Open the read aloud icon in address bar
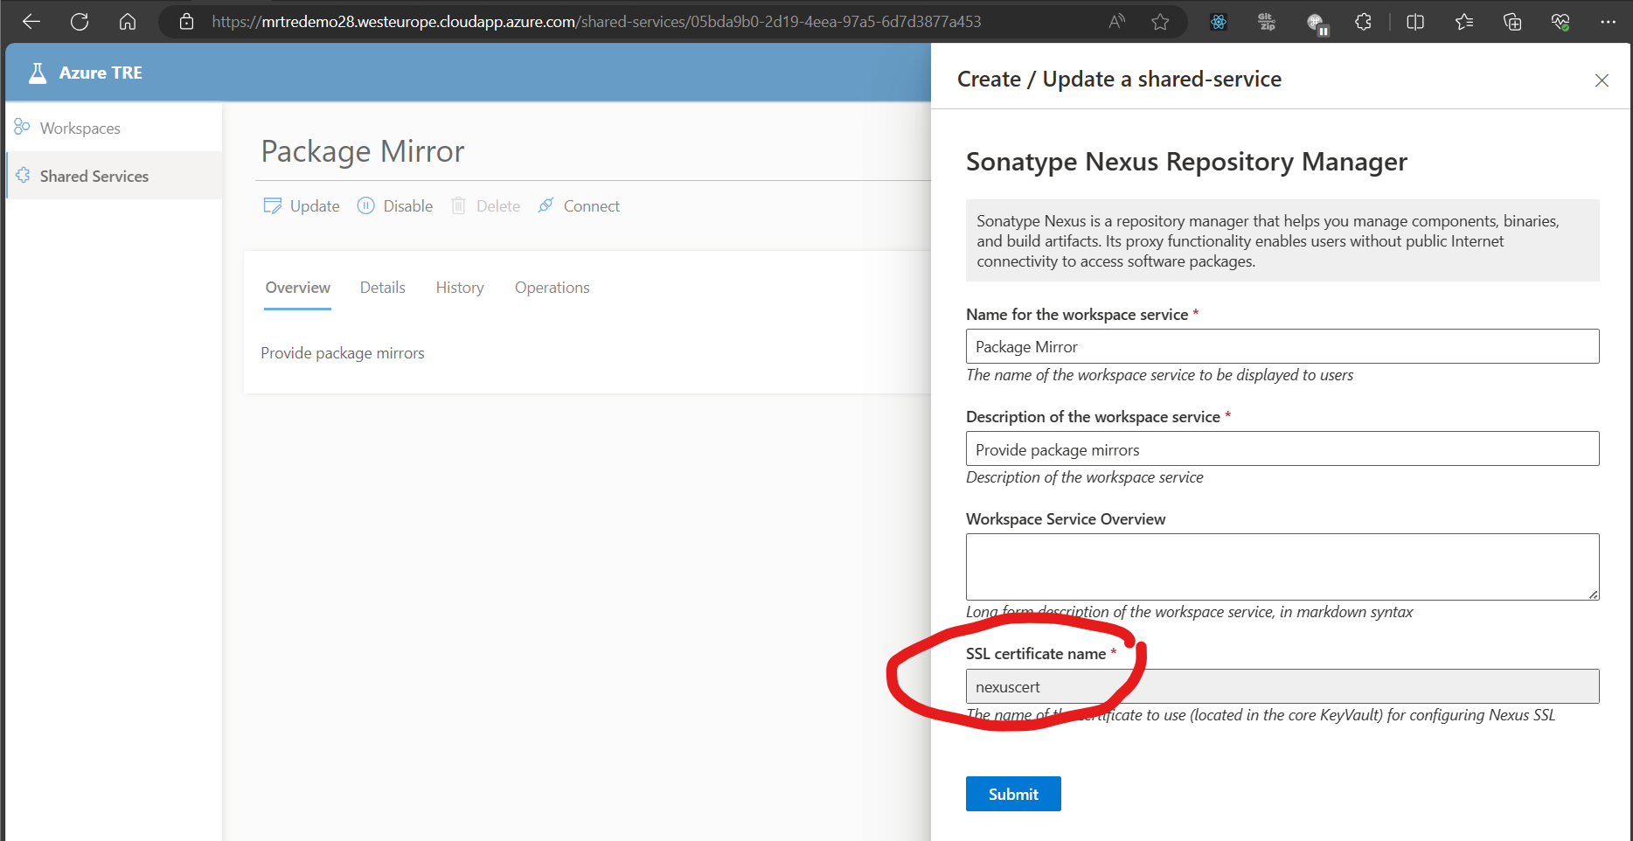Image resolution: width=1633 pixels, height=841 pixels. (1117, 22)
